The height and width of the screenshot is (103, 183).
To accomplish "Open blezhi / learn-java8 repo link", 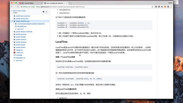I will (19, 11).
